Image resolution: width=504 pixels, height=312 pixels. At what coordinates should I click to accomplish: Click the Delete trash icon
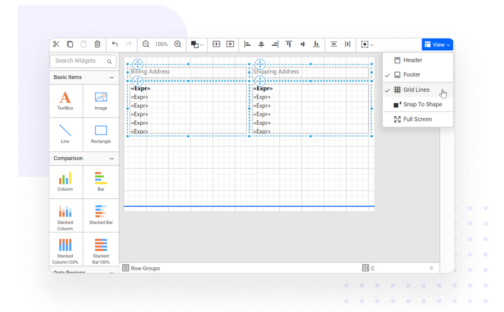[97, 44]
